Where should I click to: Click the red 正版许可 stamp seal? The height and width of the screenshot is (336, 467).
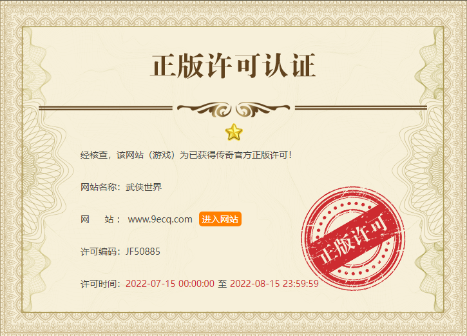(x=353, y=238)
